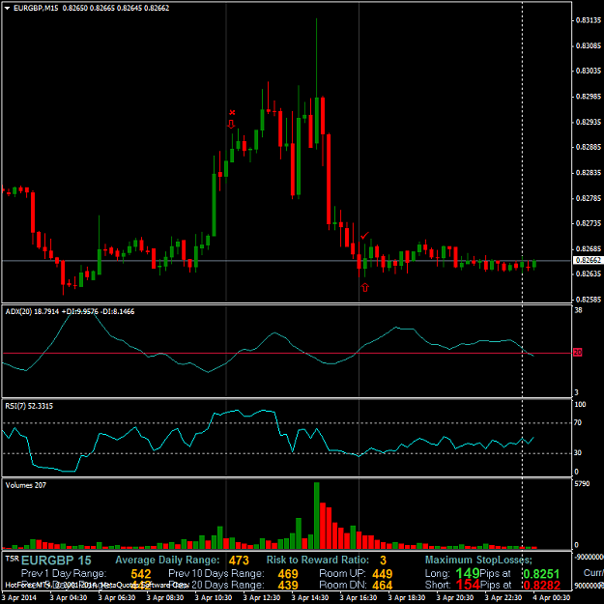Select the red check mark marker on chart
Viewport: 604px width, 604px height.
(364, 235)
